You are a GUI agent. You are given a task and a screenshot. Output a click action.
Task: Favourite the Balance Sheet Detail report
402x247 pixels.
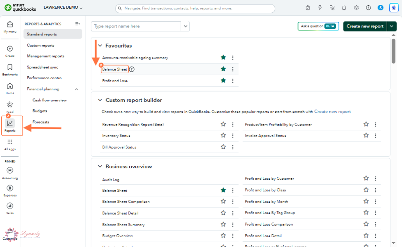223,213
